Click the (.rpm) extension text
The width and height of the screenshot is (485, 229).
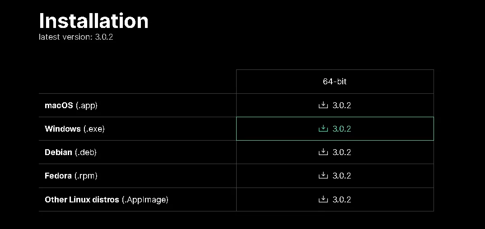tap(86, 176)
